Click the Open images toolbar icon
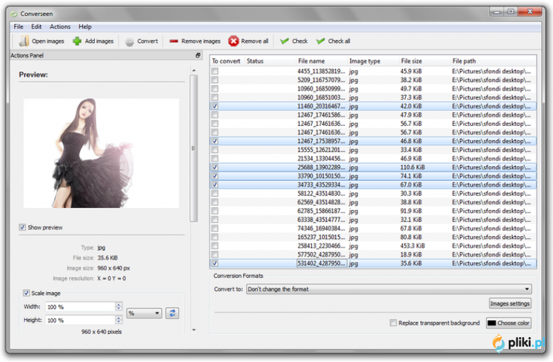 point(24,41)
